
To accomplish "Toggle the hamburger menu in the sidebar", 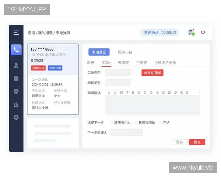I will 16,33.
